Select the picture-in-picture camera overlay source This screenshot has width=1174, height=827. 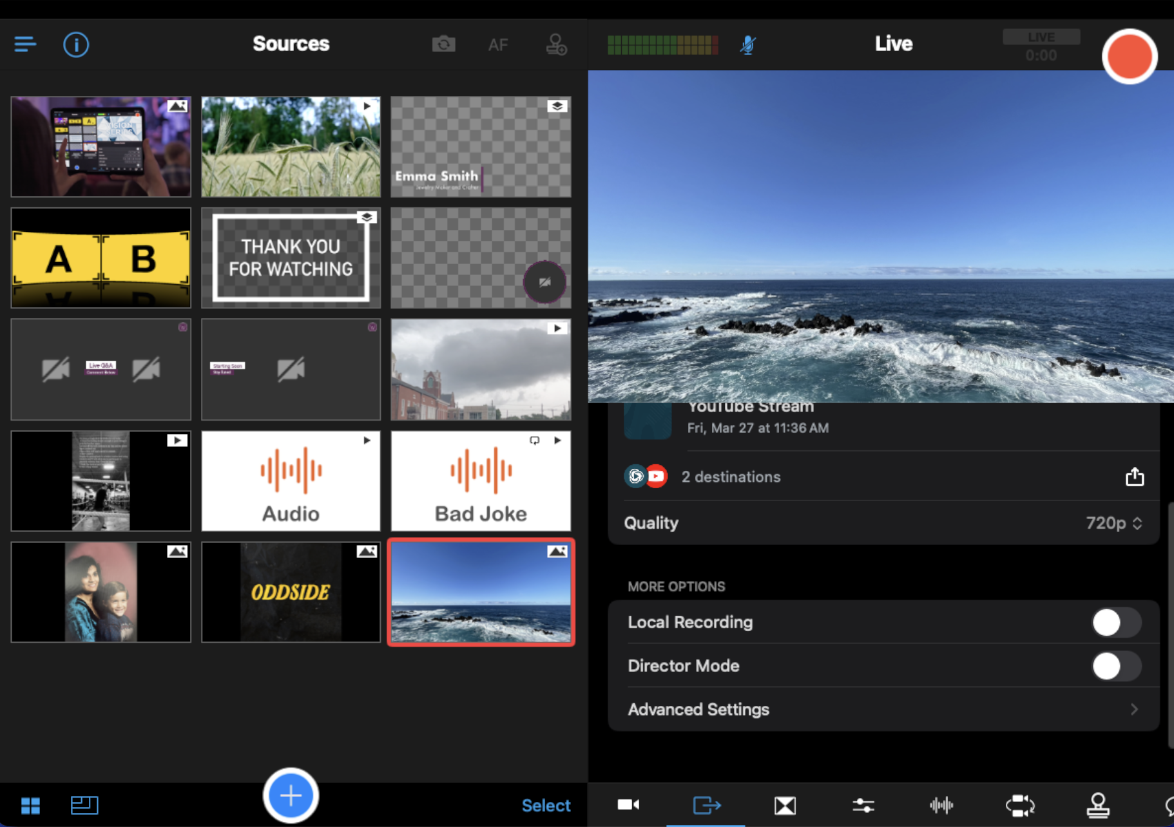(x=481, y=258)
